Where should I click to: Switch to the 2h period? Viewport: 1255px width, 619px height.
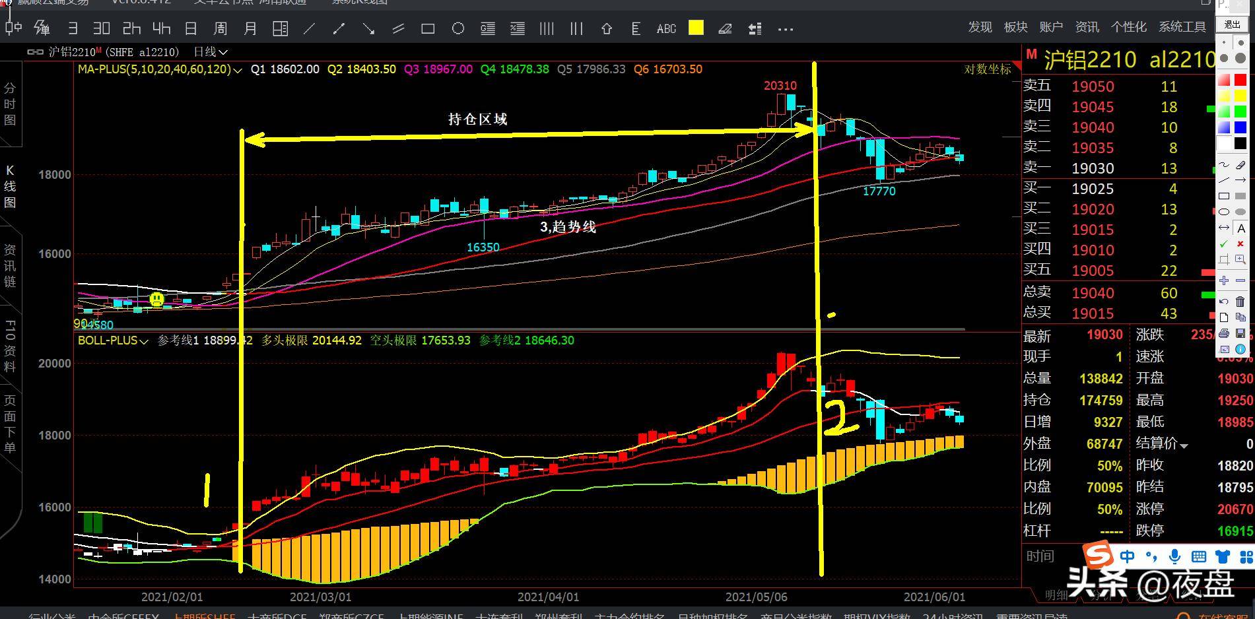tap(131, 28)
